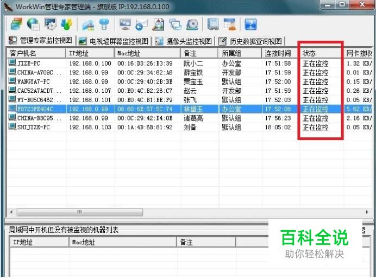Click the remark 刘备 cell
This screenshot has height=278, width=376.
(x=190, y=127)
